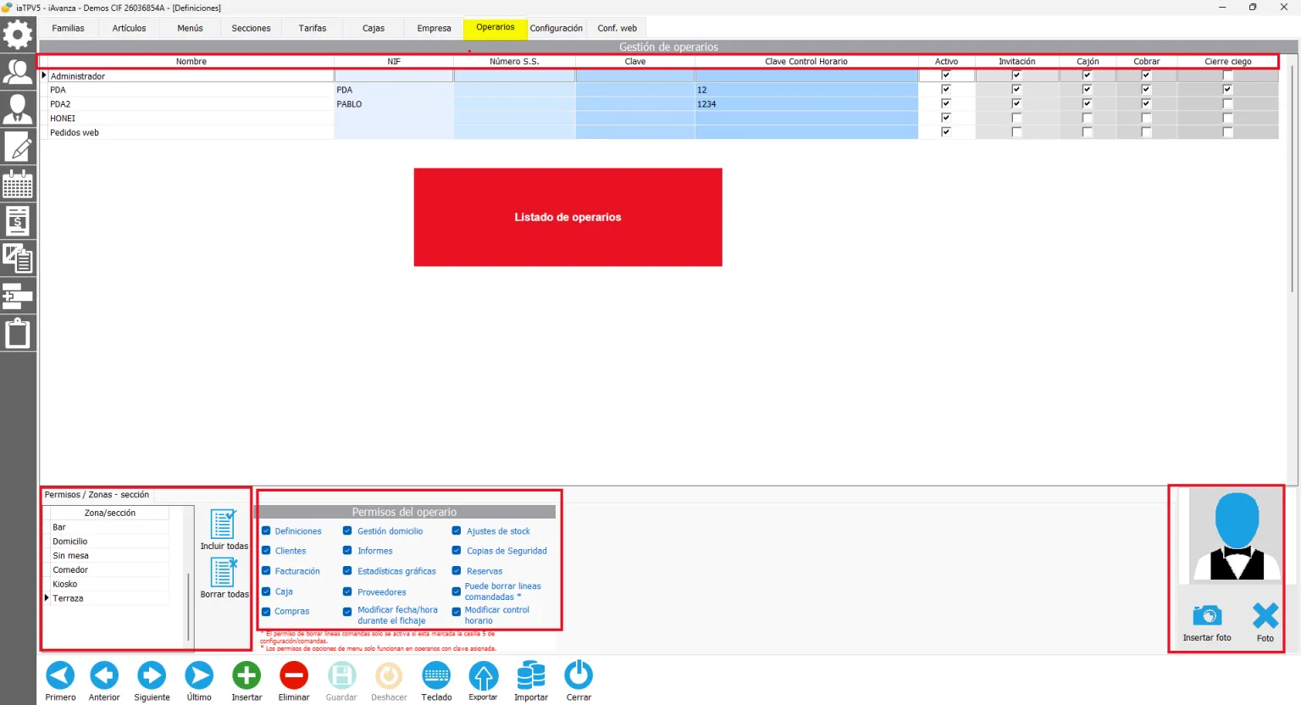Click the Insertar foto camera icon
Viewport: 1301px width, 705px height.
(x=1207, y=614)
